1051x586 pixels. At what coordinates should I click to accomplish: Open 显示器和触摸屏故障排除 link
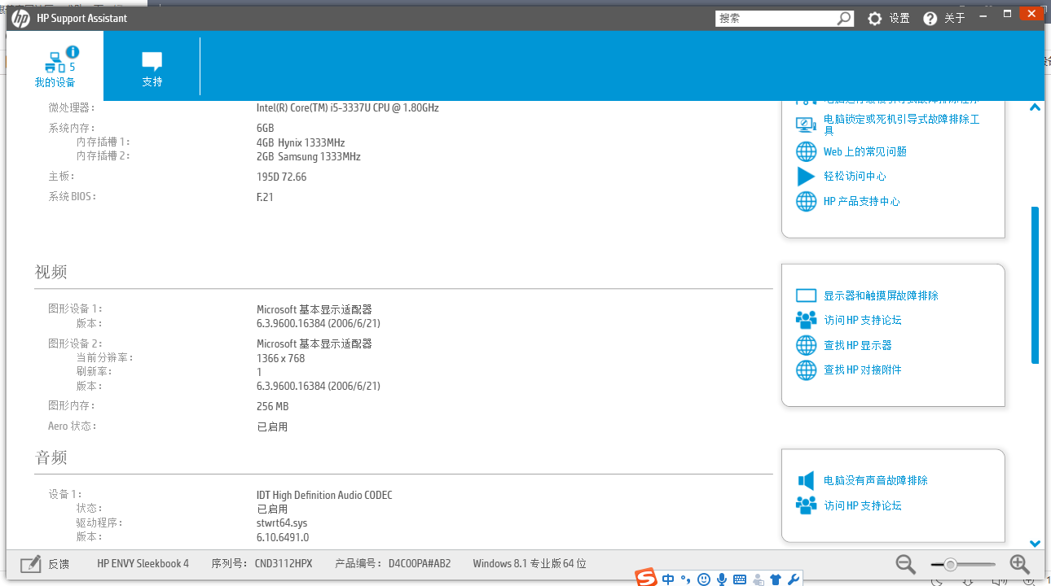coord(881,295)
